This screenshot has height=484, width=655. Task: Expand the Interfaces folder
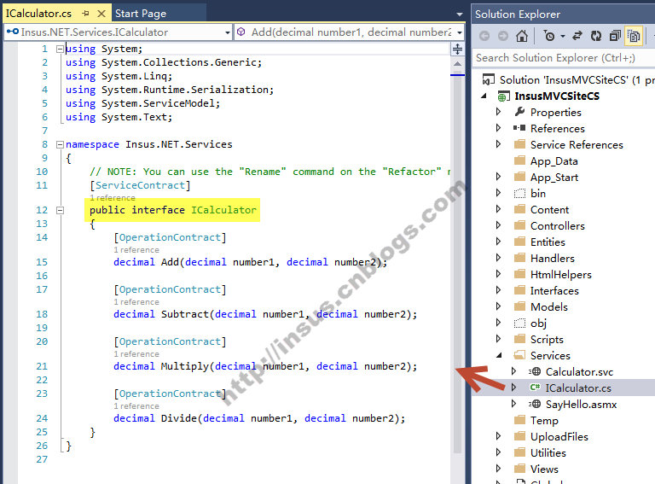498,290
